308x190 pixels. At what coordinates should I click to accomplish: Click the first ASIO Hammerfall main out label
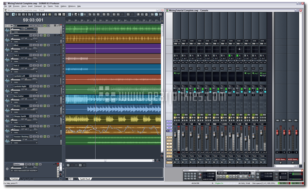280,159
